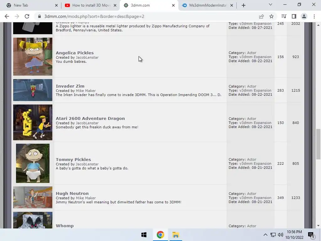
Task: View Mike Maker profile from Invader Zim row
Action: tap(86, 91)
